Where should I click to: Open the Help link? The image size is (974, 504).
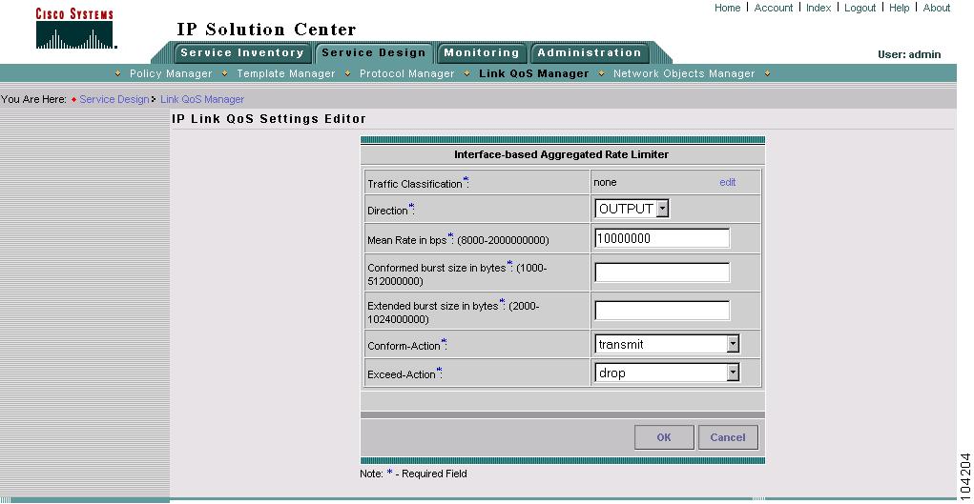pos(899,8)
